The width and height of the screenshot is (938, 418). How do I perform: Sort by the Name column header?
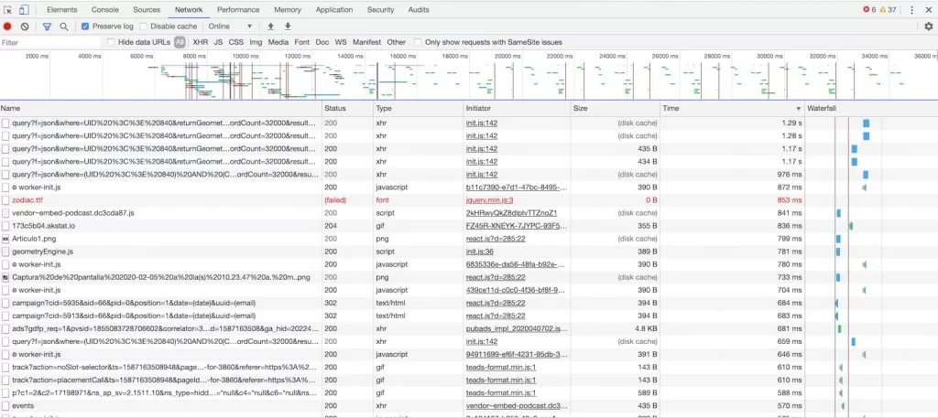pos(161,109)
